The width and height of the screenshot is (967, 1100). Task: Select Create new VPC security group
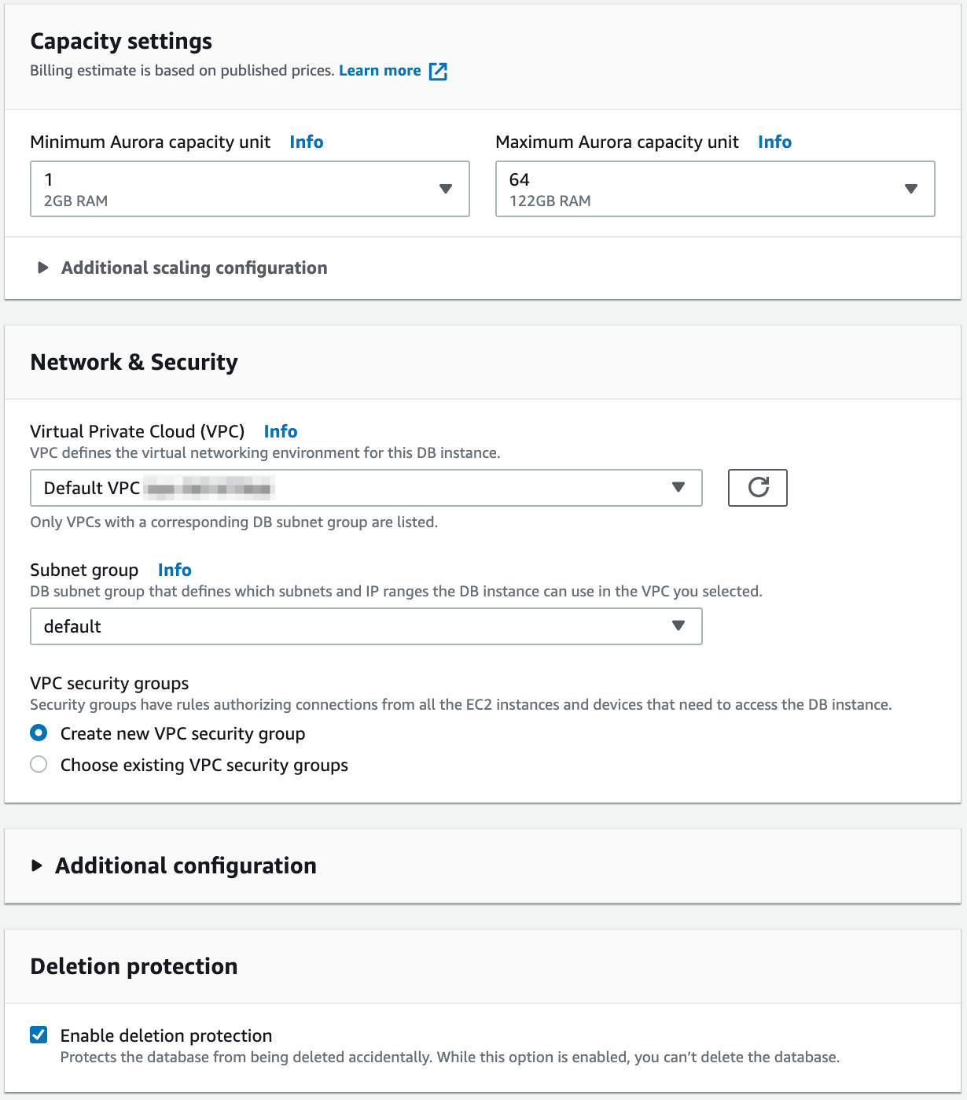click(x=39, y=733)
